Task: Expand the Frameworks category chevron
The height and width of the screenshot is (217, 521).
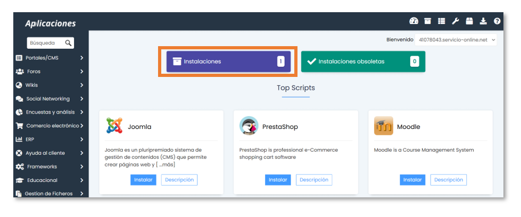Action: (82, 167)
